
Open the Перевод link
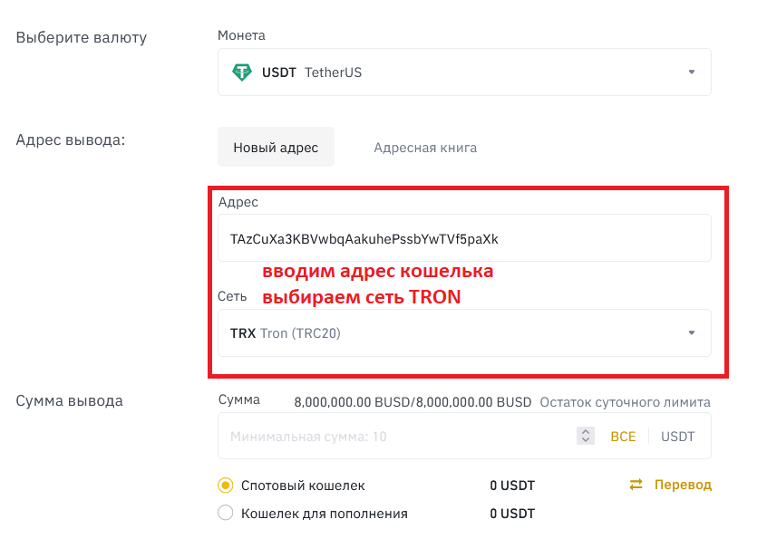click(683, 485)
